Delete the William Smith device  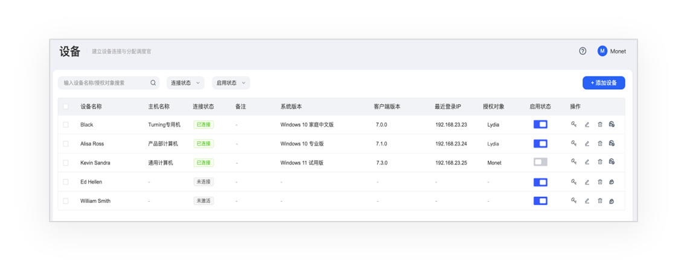tap(600, 201)
